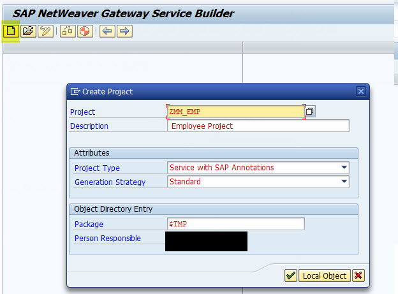Viewport: 398px width, 294px height.
Task: Toggle the Display/Change pencil icon
Action: (45, 31)
